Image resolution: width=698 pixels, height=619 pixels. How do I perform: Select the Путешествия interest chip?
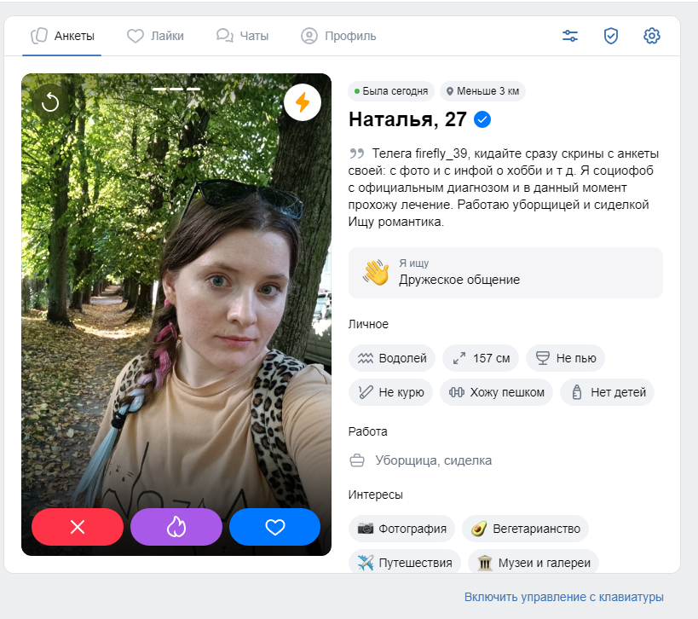tap(404, 563)
